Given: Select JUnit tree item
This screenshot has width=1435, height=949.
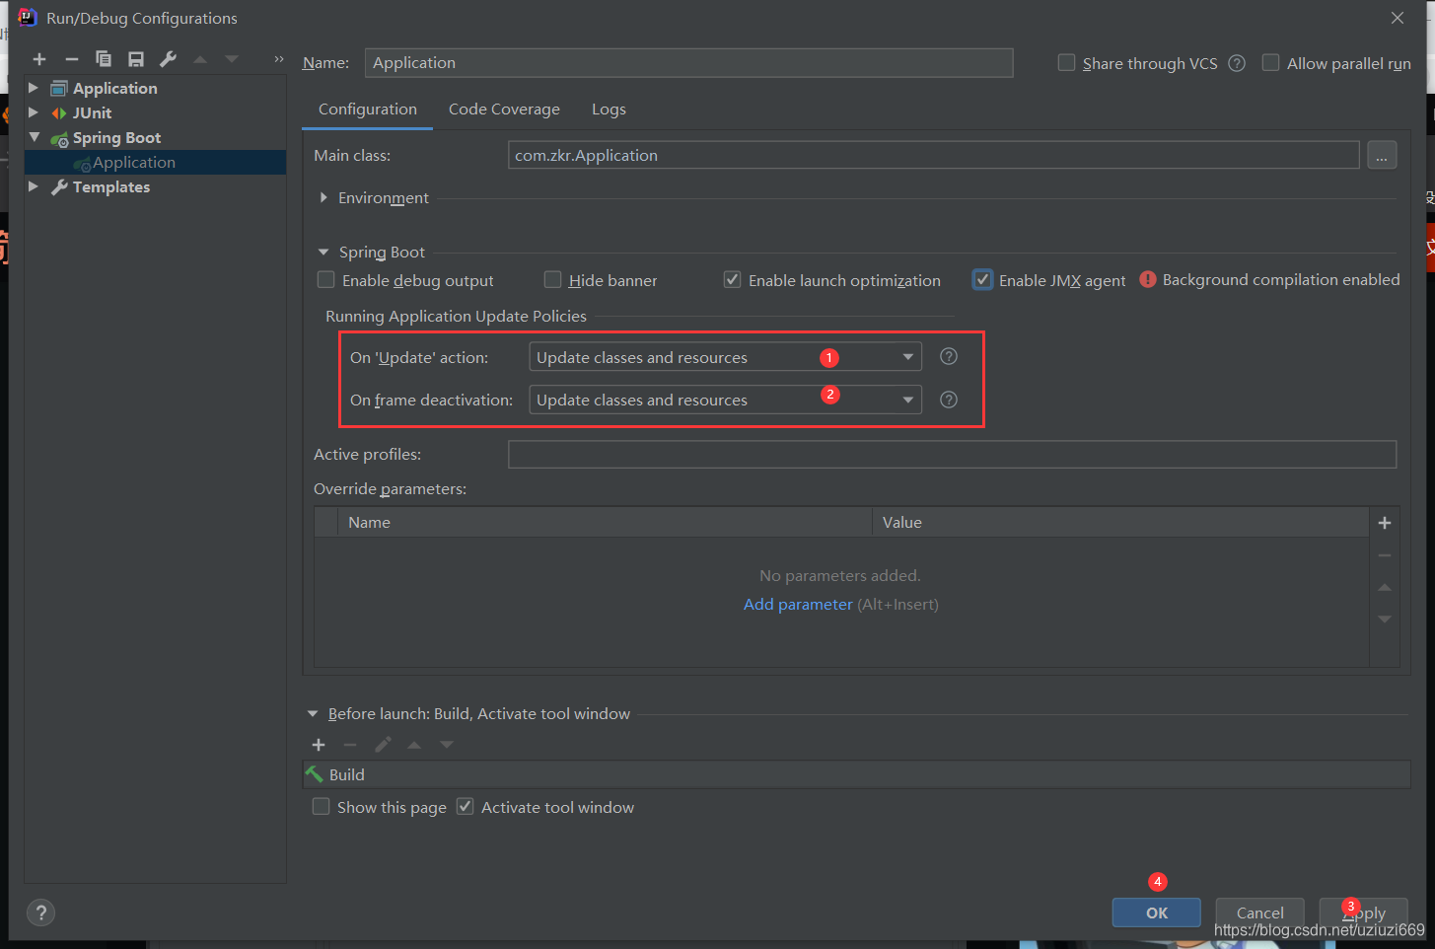Looking at the screenshot, I should click(x=92, y=112).
